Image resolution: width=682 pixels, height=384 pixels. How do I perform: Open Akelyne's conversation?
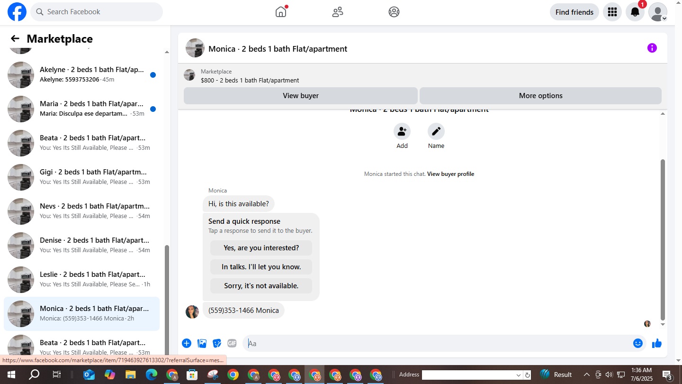81,75
